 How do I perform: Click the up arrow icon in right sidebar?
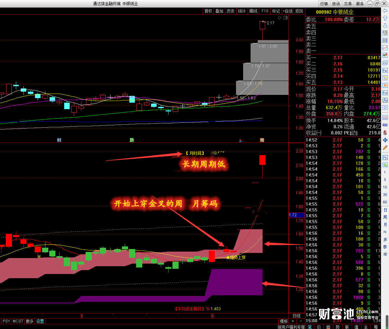pos(385,18)
